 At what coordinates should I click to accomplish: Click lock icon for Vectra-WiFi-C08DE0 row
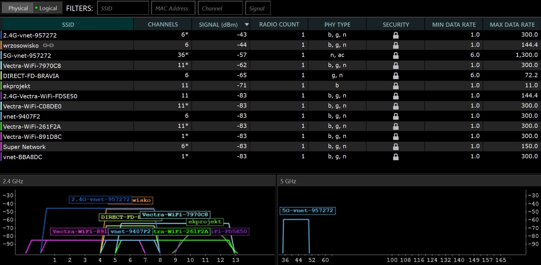pos(396,106)
